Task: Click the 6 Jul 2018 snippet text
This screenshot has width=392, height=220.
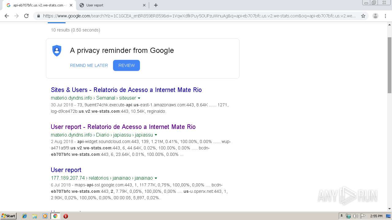Action: click(x=139, y=191)
